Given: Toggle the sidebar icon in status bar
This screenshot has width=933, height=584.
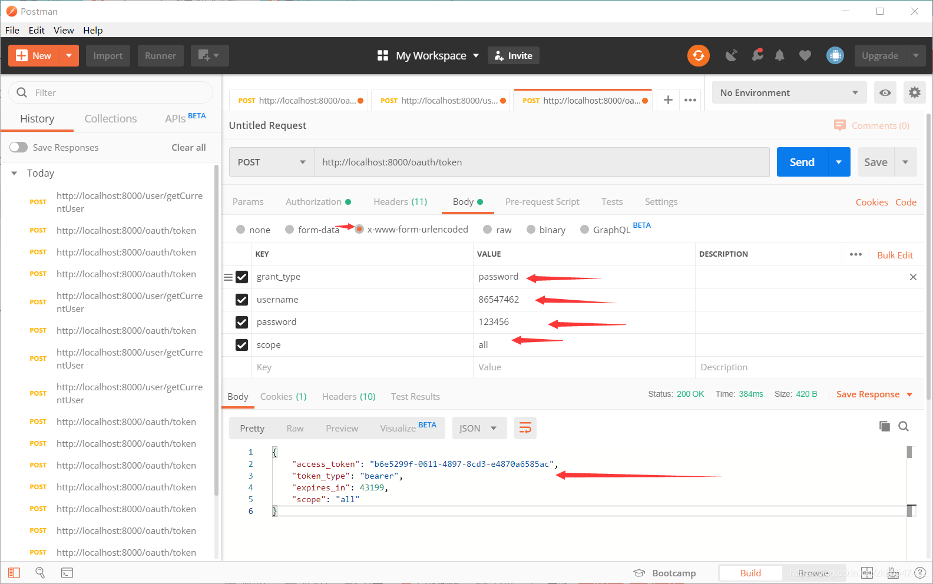Looking at the screenshot, I should (x=14, y=573).
